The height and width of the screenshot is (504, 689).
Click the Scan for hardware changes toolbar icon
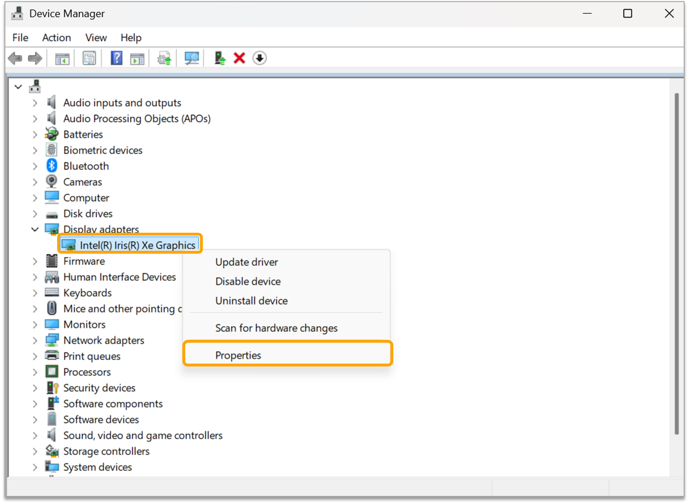tap(191, 59)
